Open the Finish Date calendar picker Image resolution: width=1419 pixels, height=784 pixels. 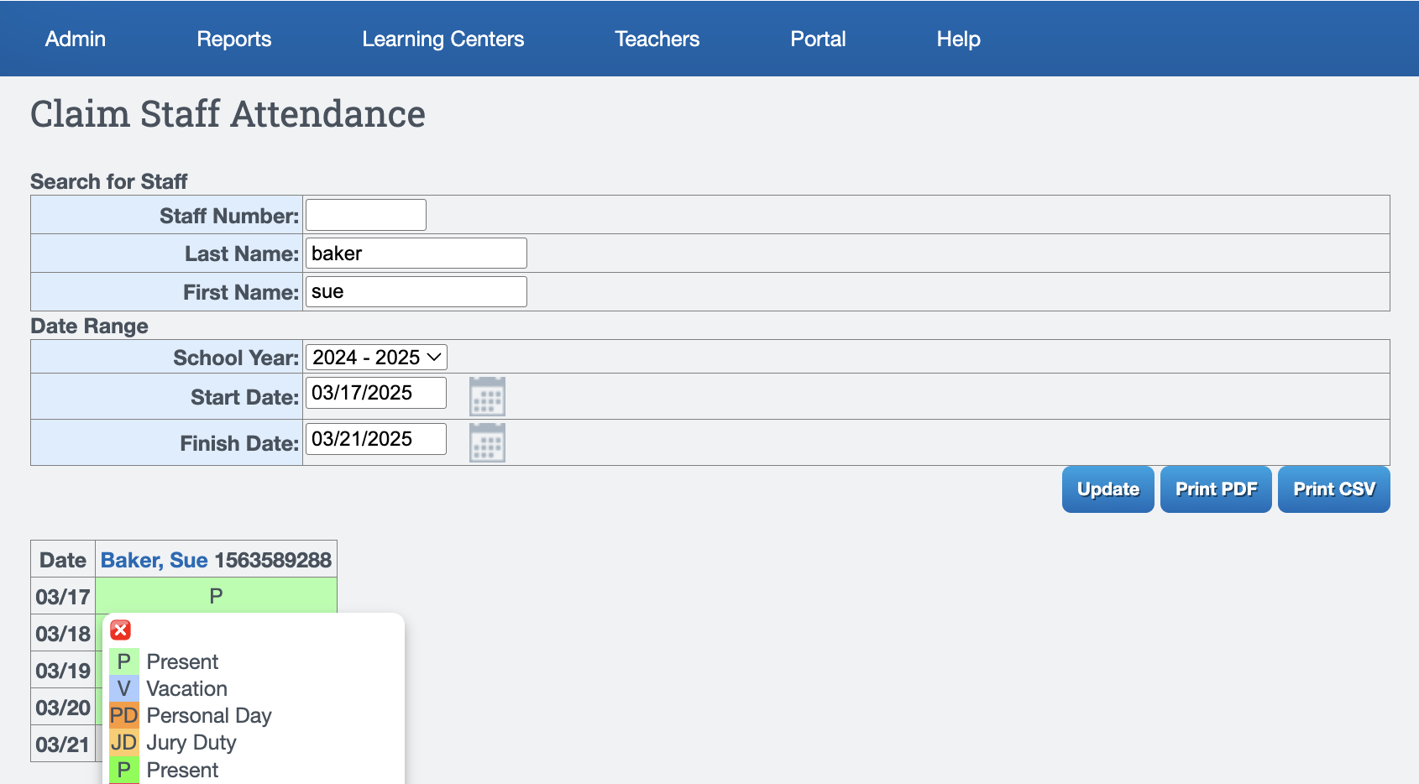(487, 442)
